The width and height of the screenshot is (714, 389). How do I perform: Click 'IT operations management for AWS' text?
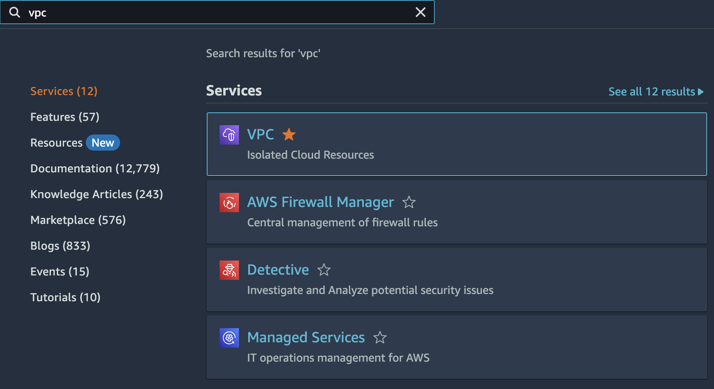(338, 358)
